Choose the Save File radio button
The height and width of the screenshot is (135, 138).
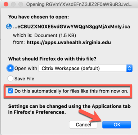pos(10,79)
